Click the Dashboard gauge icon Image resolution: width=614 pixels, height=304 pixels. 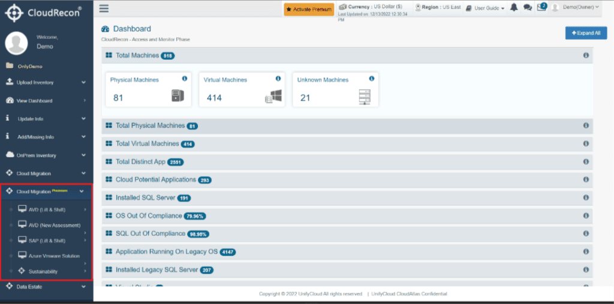click(x=105, y=29)
